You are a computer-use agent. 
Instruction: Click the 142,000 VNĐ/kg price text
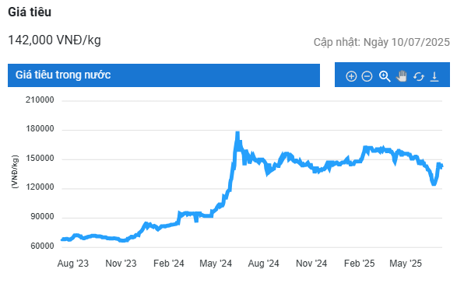(54, 40)
